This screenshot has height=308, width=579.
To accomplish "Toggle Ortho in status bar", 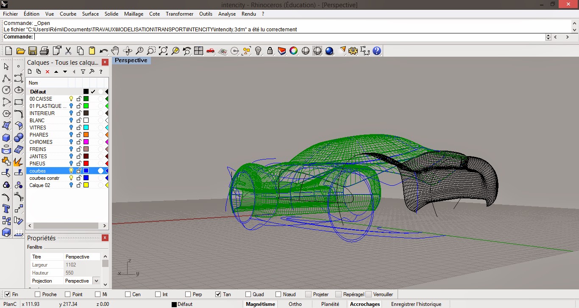I will (x=295, y=304).
